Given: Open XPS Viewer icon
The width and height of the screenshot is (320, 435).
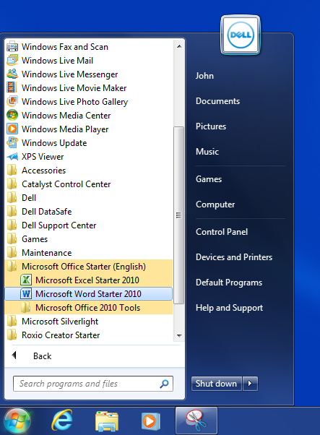Looking at the screenshot, I should (x=12, y=157).
